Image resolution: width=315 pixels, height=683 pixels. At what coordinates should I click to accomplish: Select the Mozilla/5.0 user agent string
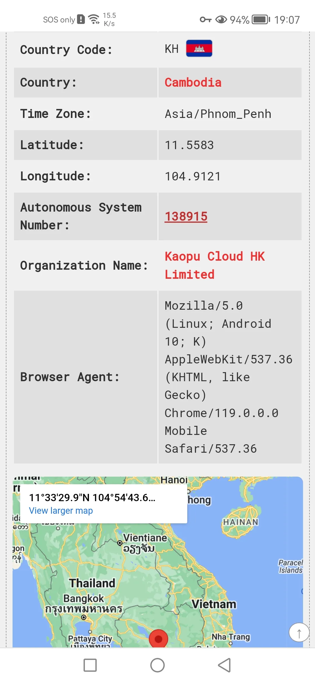[228, 377]
